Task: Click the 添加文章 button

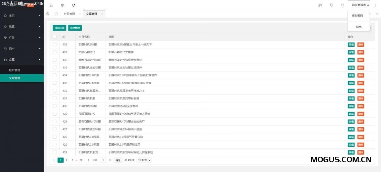Action: click(x=60, y=28)
